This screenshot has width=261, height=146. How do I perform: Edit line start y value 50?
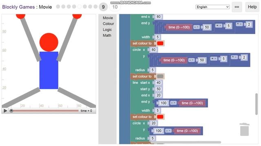[x=159, y=89]
